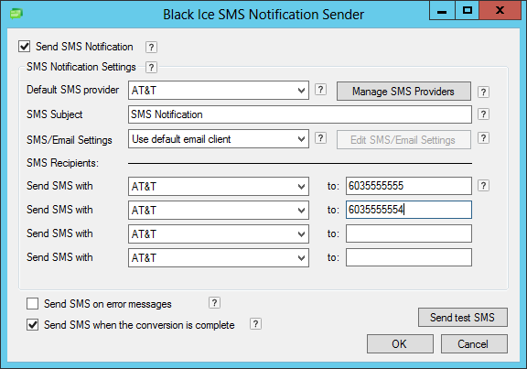Viewport: 527px width, 369px height.
Task: Show help for Send SMS on error messages
Action: click(214, 303)
